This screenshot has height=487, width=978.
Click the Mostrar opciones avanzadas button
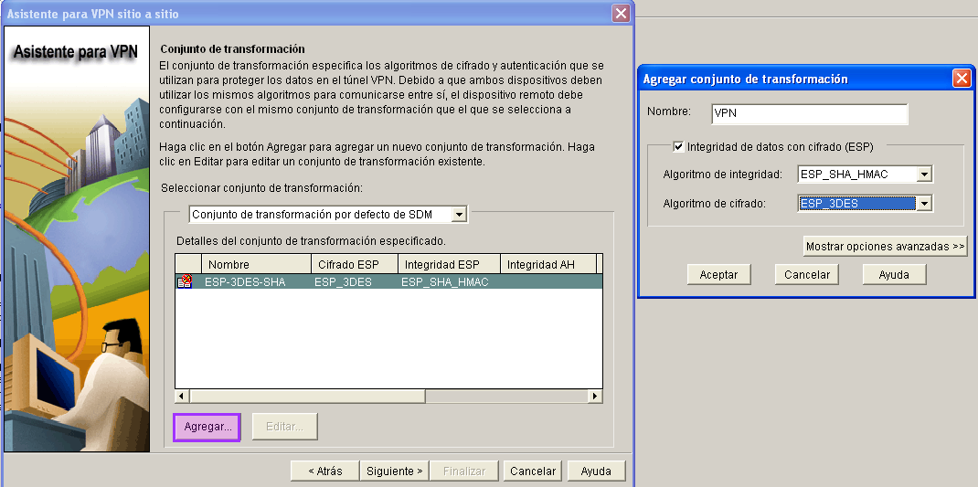(885, 247)
